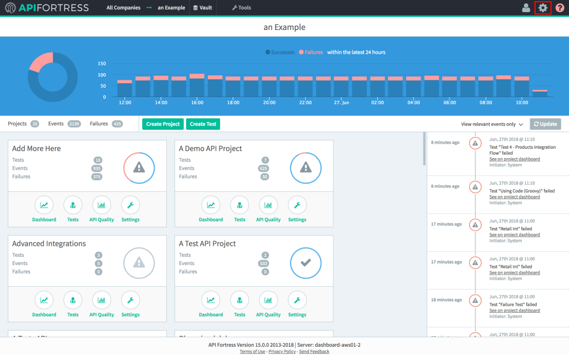Open the All Companies selector
The image size is (569, 355).
pos(123,8)
